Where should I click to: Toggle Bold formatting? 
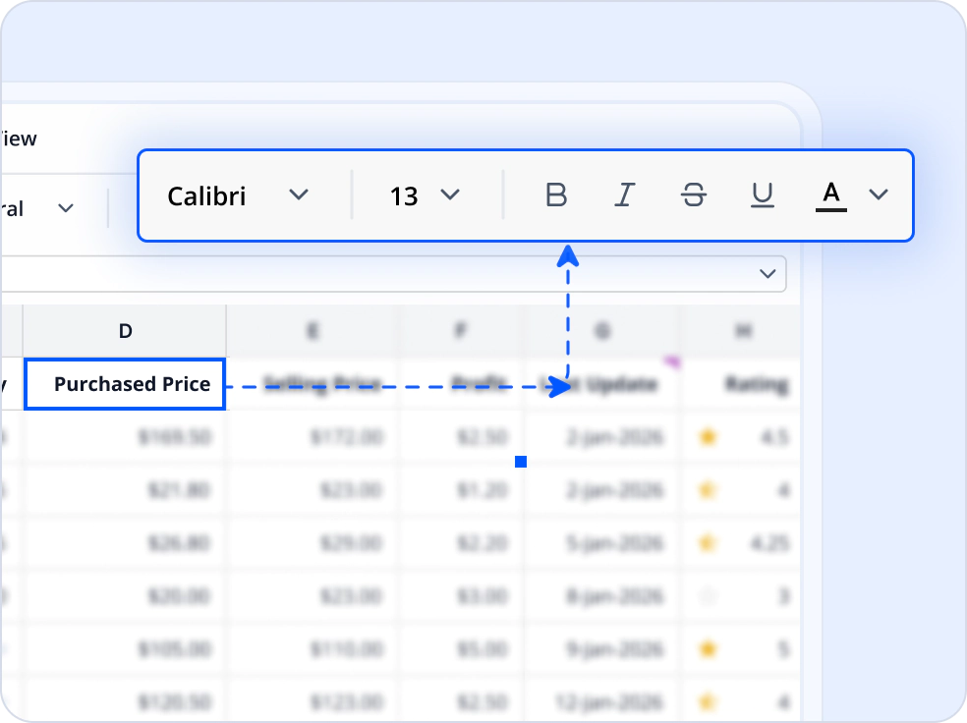[556, 195]
